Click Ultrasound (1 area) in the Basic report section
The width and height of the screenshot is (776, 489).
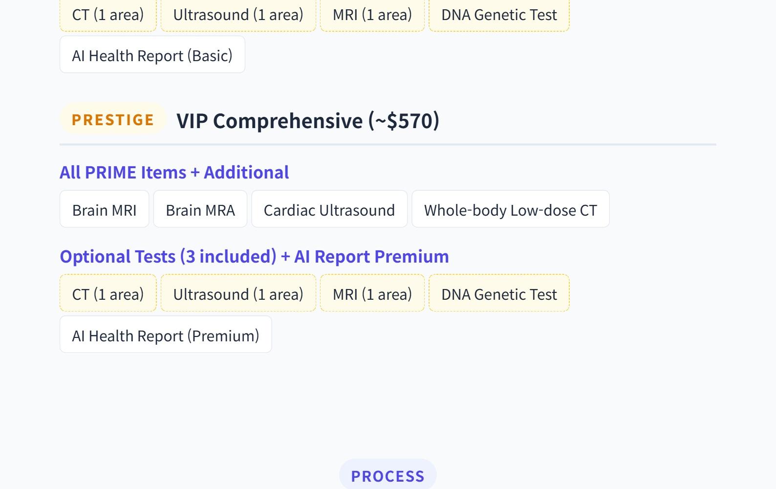pos(238,15)
